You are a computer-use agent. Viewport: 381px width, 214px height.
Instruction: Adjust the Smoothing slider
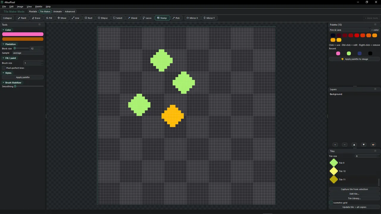coord(29,86)
